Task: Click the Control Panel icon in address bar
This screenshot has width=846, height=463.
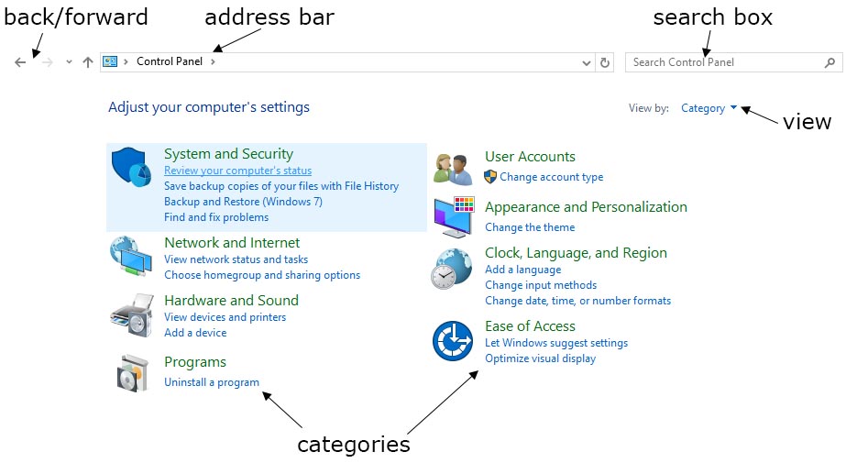Action: pyautogui.click(x=110, y=61)
